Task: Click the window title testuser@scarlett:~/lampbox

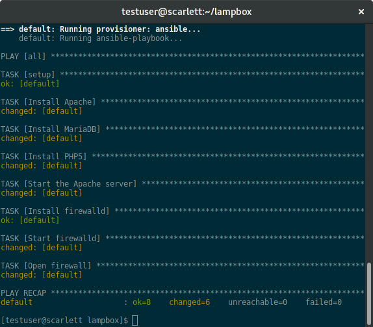Action: click(186, 12)
